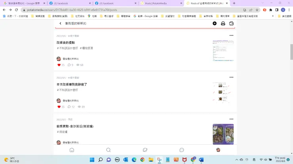Click the page vertical scrollbar thumb
Screen dimensions: 293x164
[x=291, y=52]
